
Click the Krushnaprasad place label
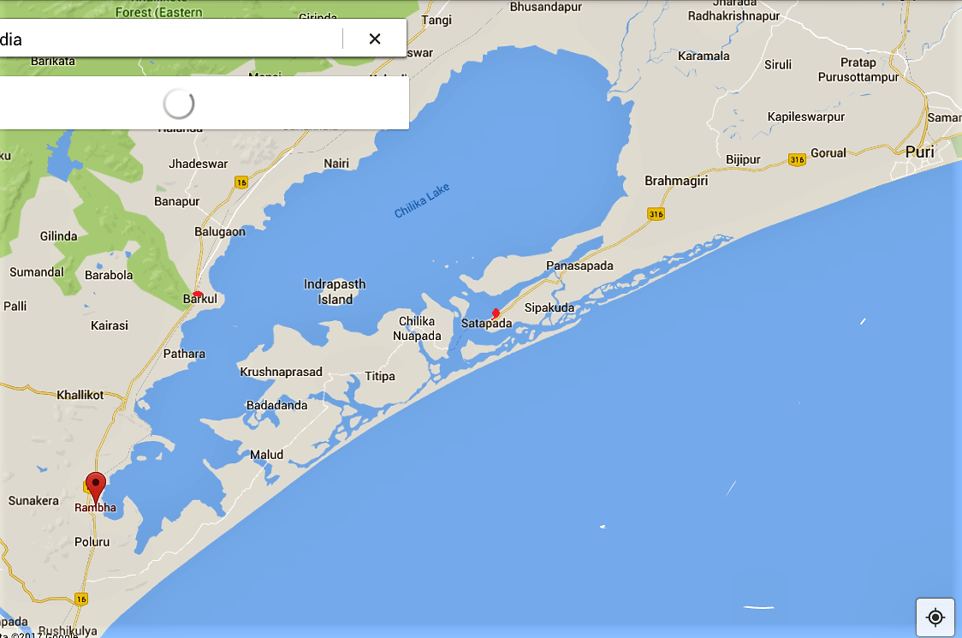pos(281,372)
